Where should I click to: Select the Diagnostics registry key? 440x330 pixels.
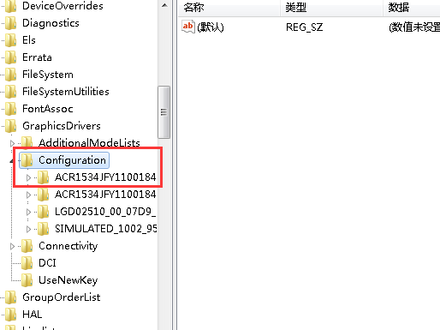click(x=51, y=23)
